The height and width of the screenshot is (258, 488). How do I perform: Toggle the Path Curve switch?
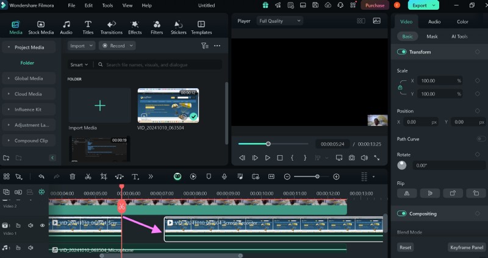(481, 139)
